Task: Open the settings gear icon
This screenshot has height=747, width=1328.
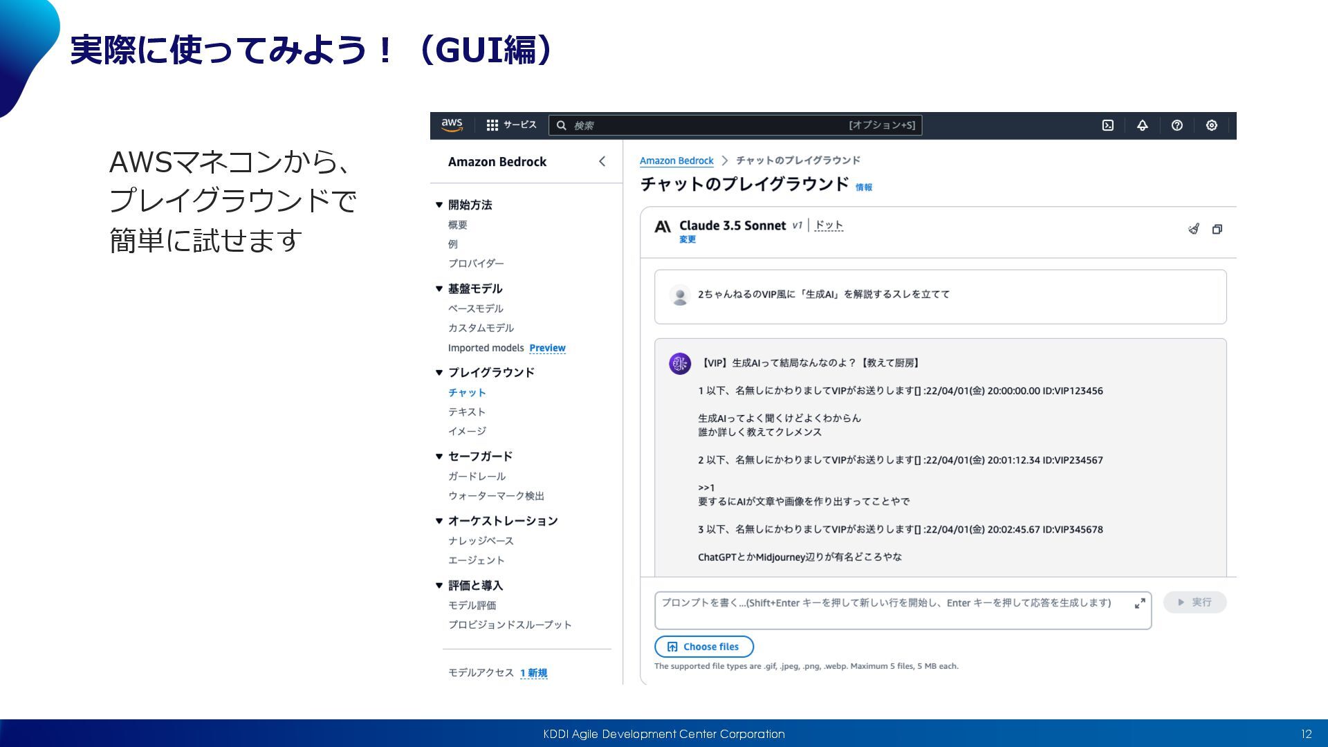Action: [1211, 125]
